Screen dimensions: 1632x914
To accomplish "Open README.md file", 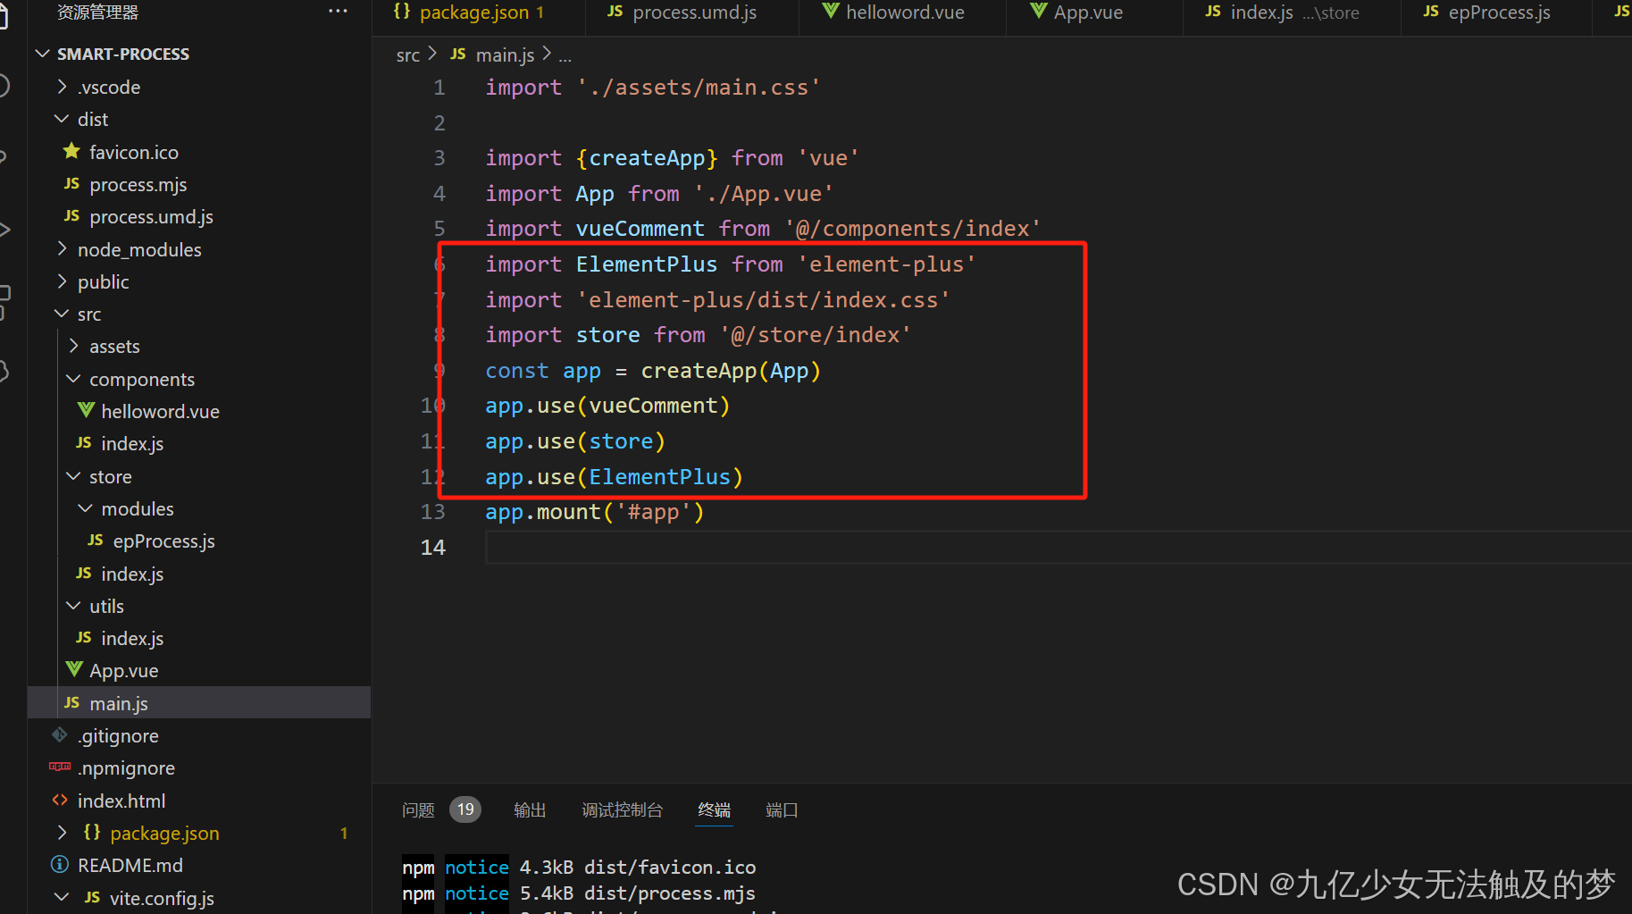I will pyautogui.click(x=130, y=865).
